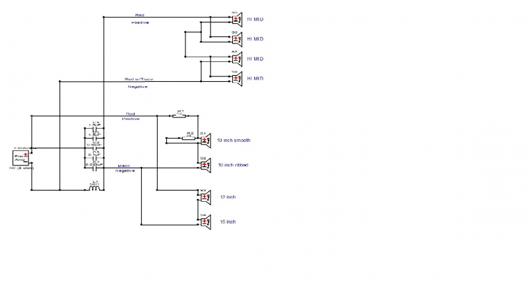The height and width of the screenshot is (306, 528).
Task: Click the 10 inch smooth speaker symbol
Action: click(204, 140)
